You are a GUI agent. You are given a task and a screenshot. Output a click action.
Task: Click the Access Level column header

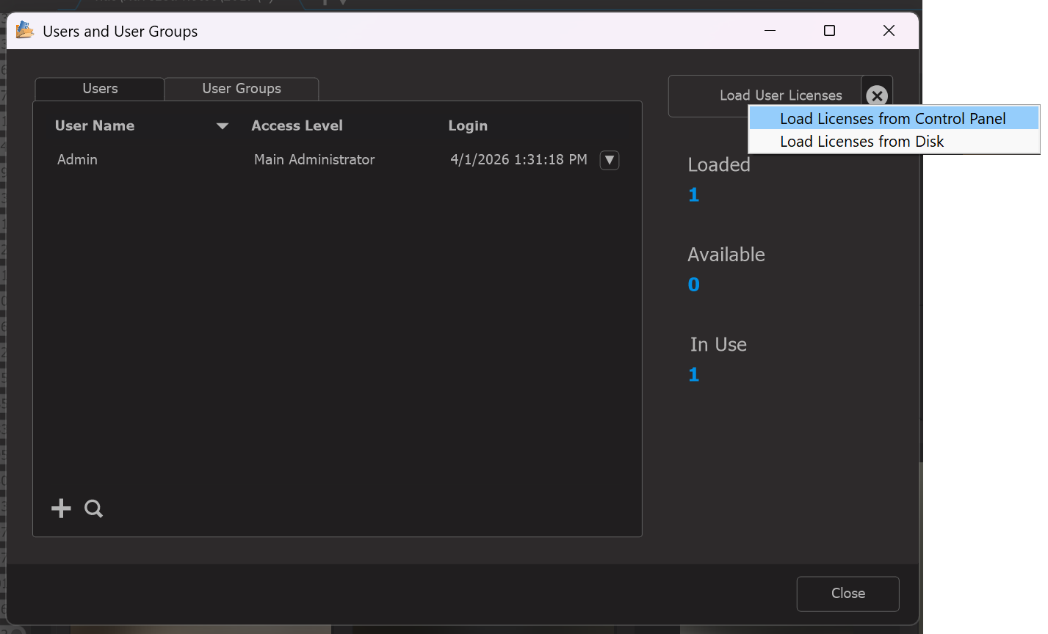click(297, 126)
